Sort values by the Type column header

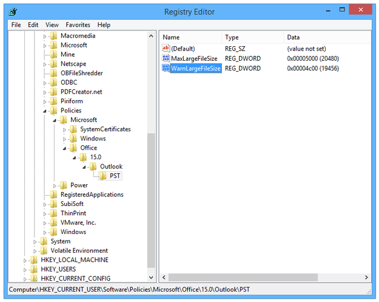click(x=253, y=37)
